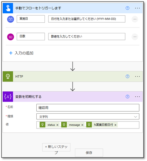Click the message token icon

pos(64,125)
